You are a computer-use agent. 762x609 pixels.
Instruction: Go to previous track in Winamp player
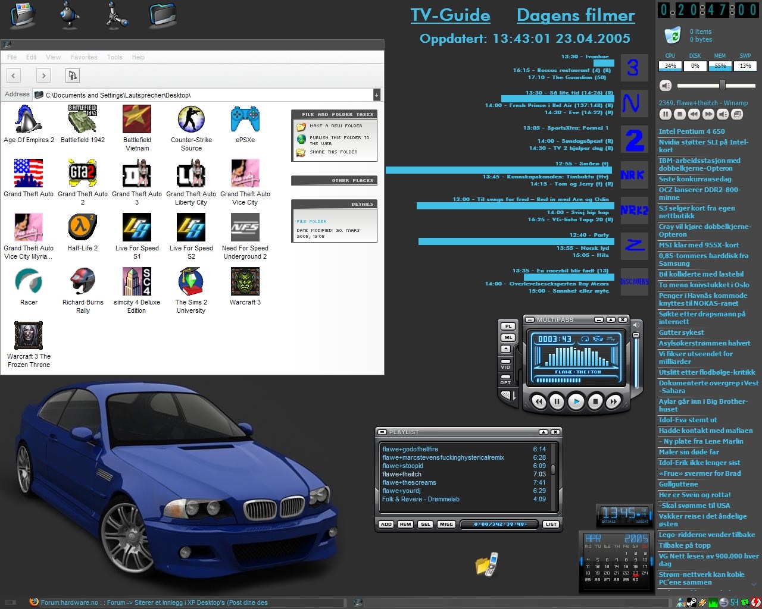pyautogui.click(x=539, y=402)
